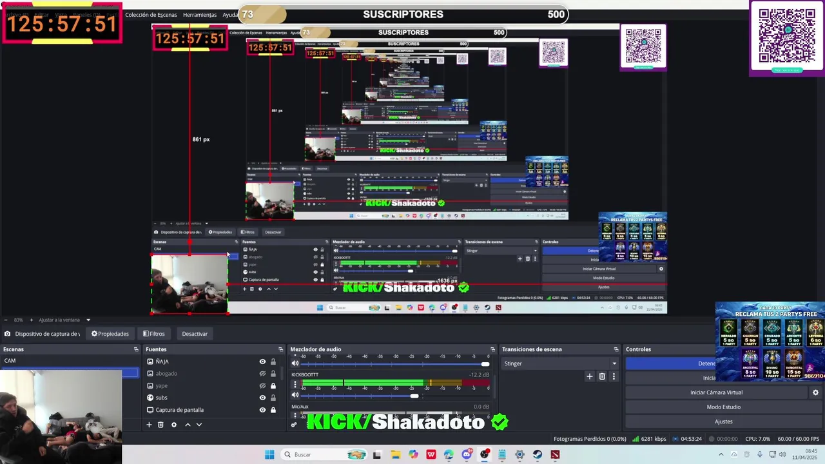The width and height of the screenshot is (825, 464).
Task: Open File Explorer from the taskbar
Action: (395, 454)
